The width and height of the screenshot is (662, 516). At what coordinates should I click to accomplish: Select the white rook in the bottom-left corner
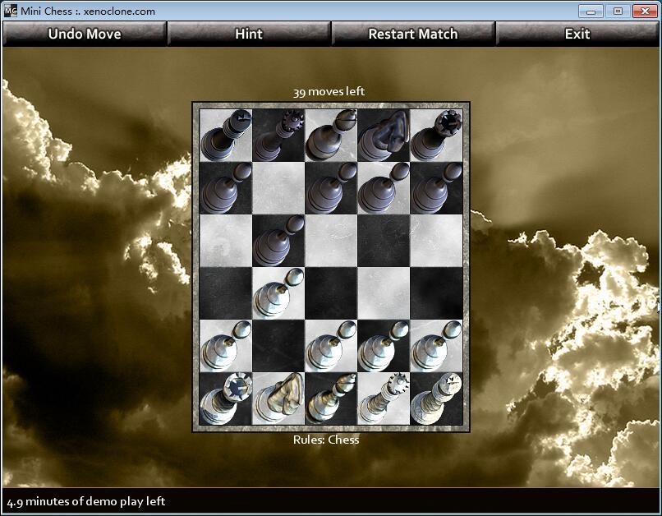tap(226, 399)
